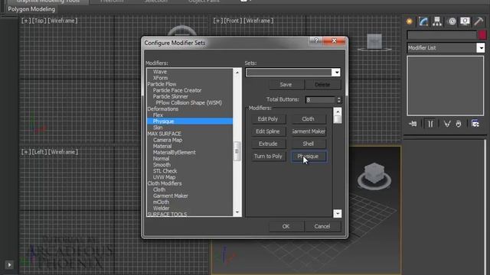
Task: Click the play arrow at bottom left
Action: click(9, 265)
